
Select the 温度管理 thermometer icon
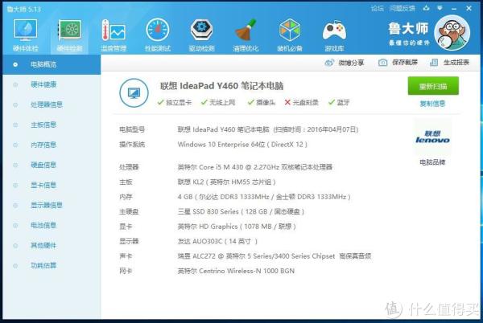(114, 35)
